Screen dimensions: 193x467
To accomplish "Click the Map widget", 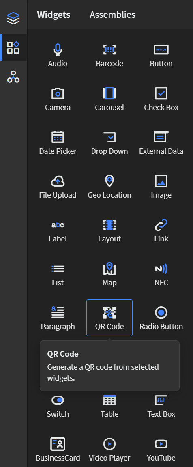I will pos(109,274).
